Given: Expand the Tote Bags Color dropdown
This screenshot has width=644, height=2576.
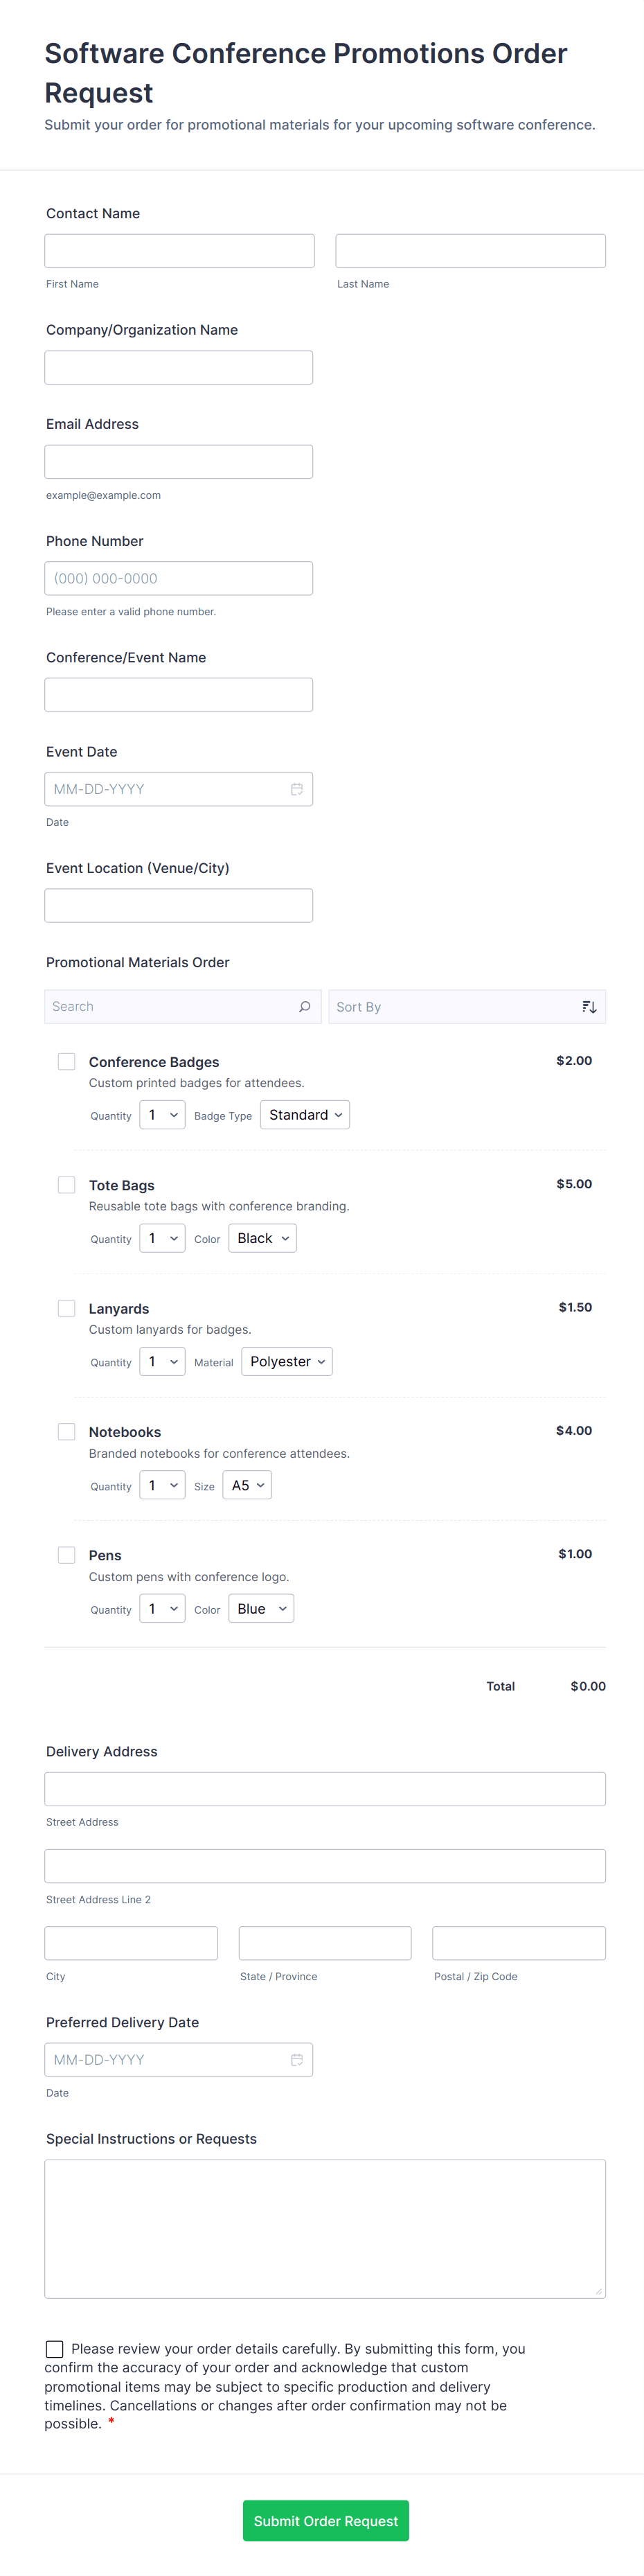Looking at the screenshot, I should 263,1238.
